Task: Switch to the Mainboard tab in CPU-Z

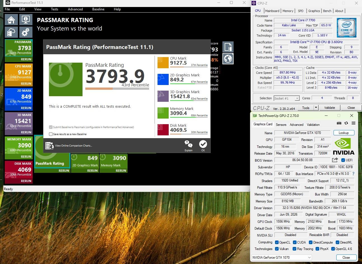Action: (272, 11)
